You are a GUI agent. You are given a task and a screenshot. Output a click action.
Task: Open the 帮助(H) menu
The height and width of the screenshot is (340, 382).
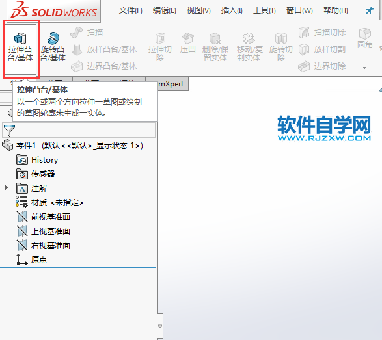click(x=335, y=10)
